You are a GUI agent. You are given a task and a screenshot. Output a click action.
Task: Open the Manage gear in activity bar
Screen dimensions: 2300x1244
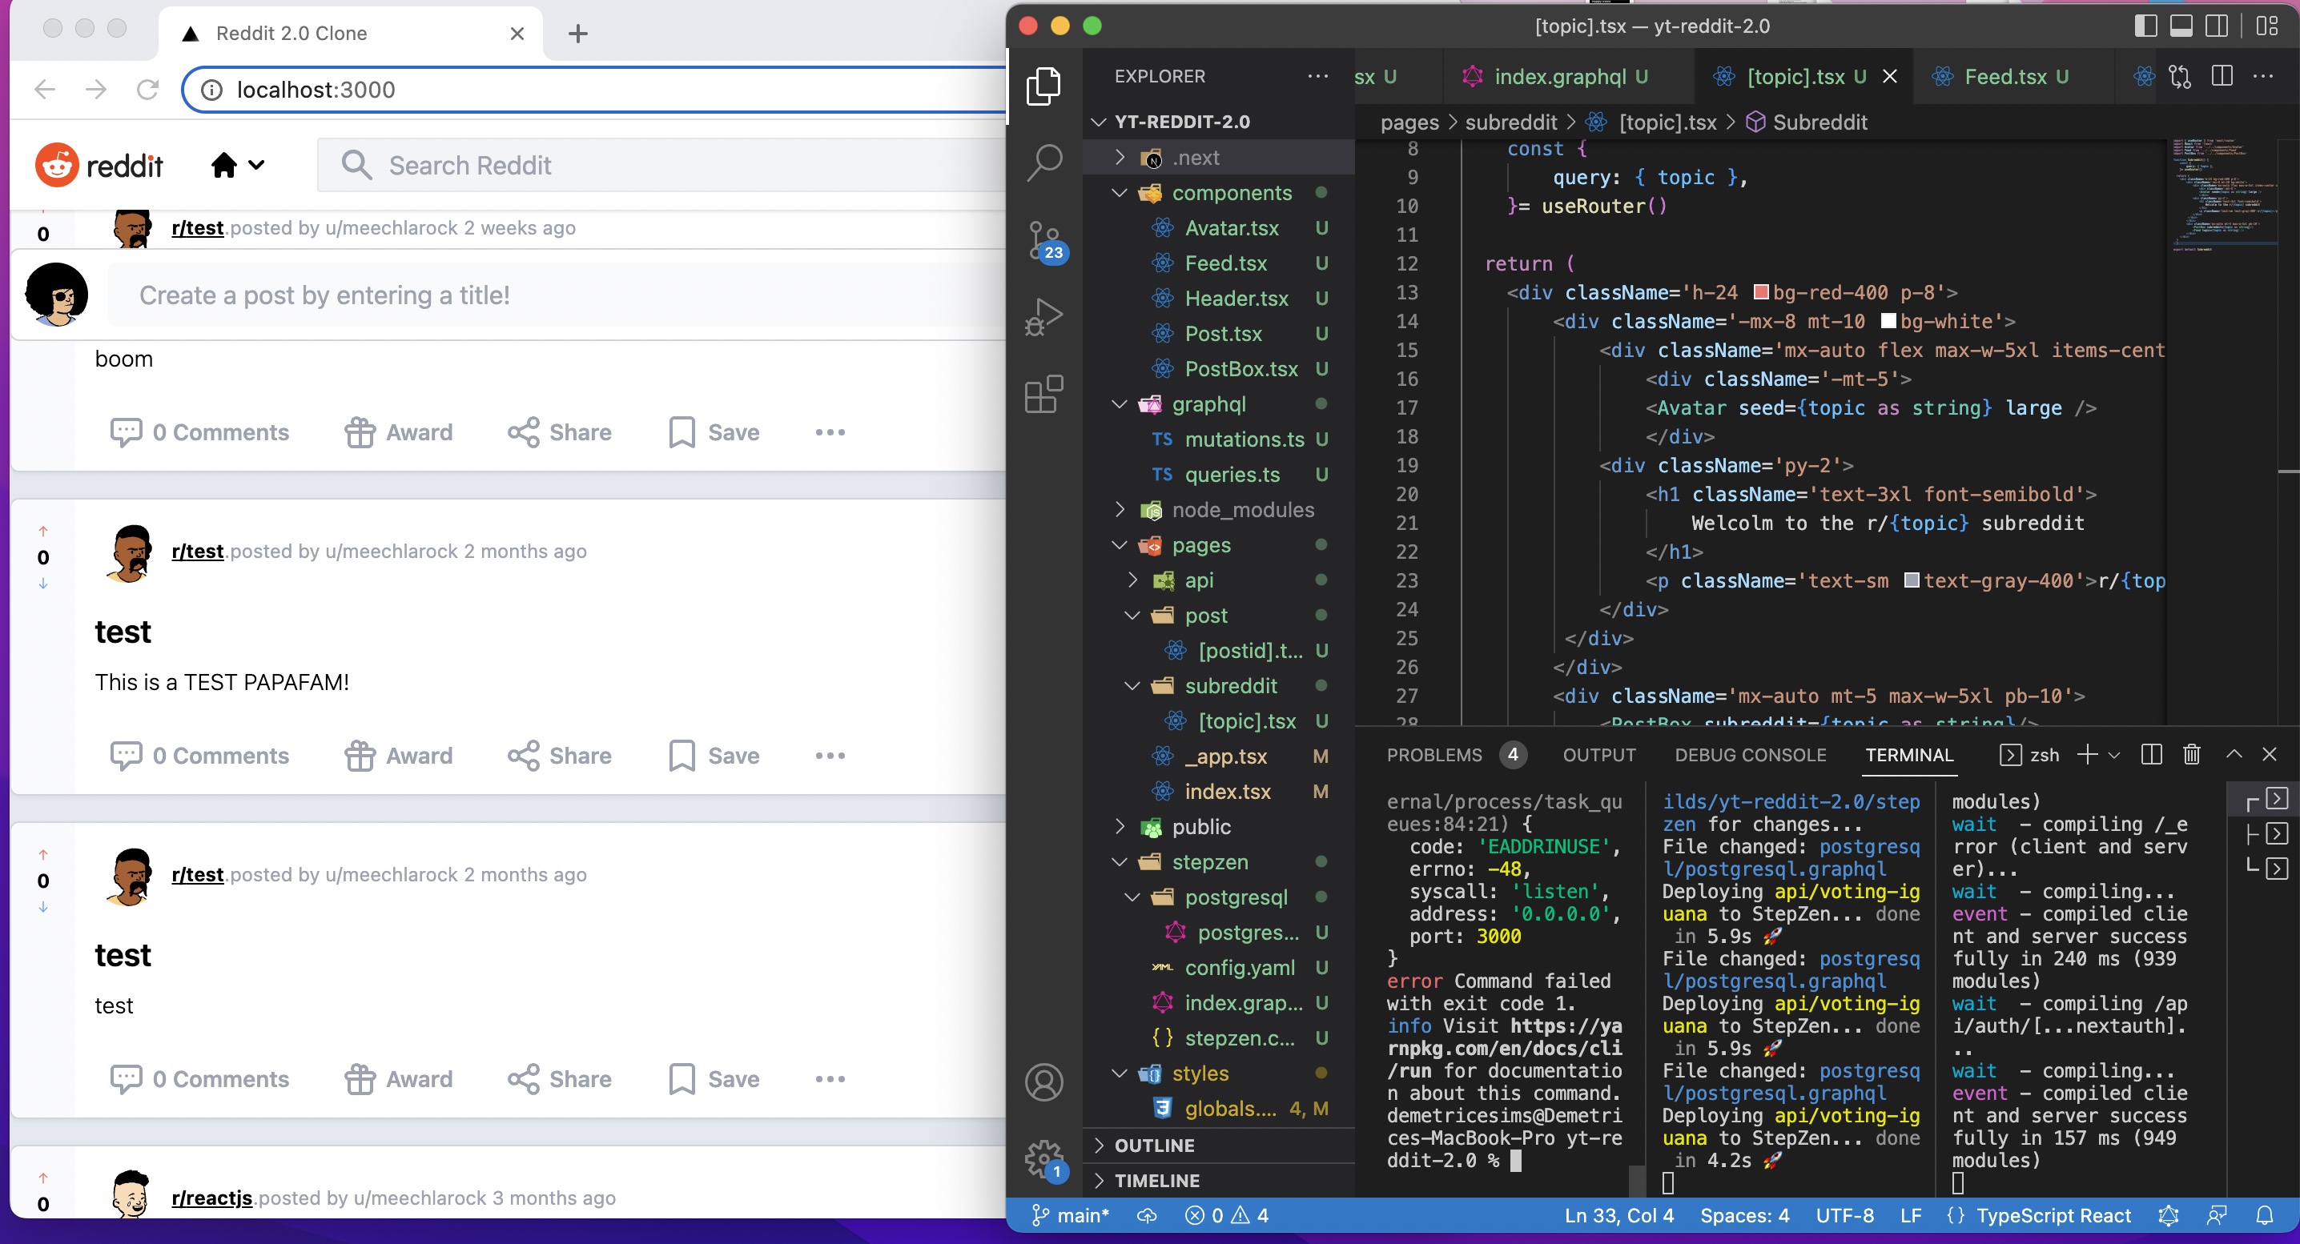pyautogui.click(x=1043, y=1159)
